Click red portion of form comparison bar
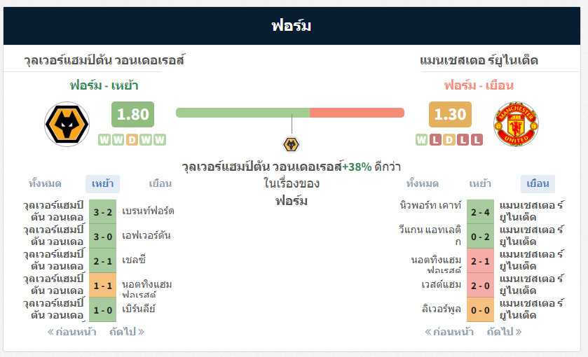This screenshot has width=588, height=357. pos(357,113)
